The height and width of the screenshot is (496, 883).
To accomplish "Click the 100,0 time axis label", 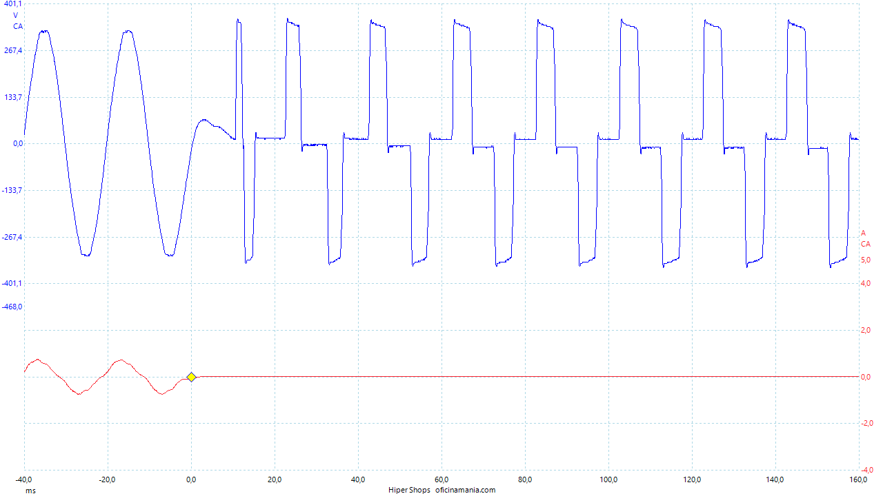I will coord(608,479).
